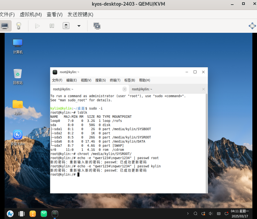Open the keyboard input method tray icon

click(219, 214)
